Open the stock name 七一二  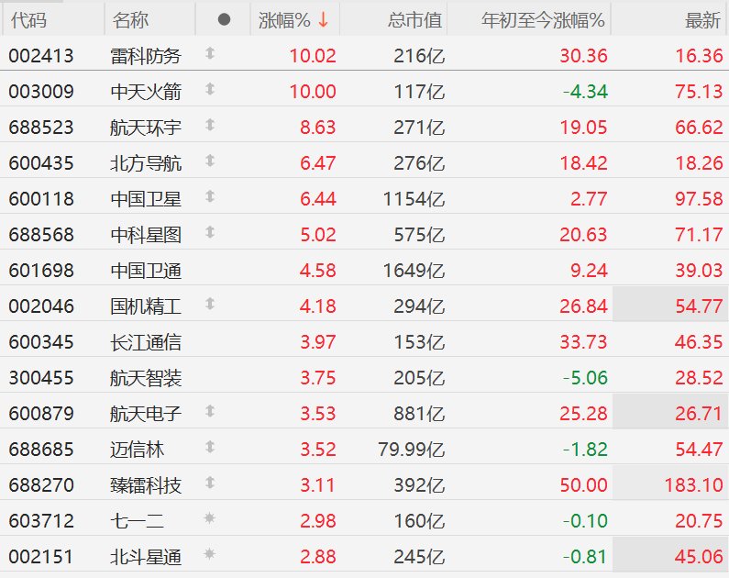click(138, 521)
